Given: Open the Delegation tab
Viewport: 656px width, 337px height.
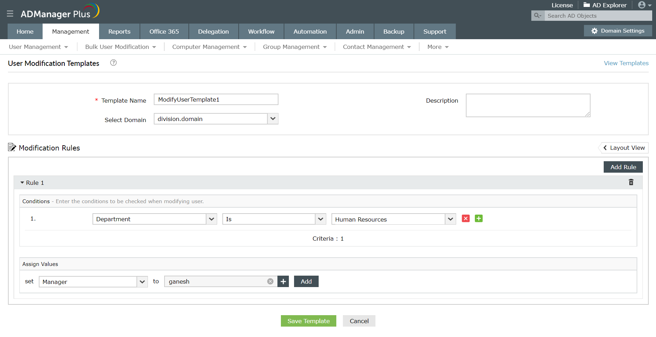Looking at the screenshot, I should coord(213,32).
